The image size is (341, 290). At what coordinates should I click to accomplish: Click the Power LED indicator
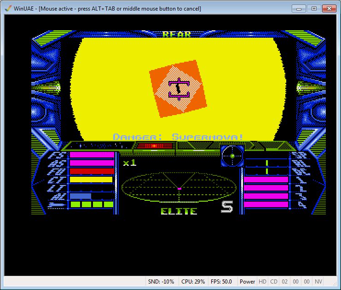pos(247,282)
